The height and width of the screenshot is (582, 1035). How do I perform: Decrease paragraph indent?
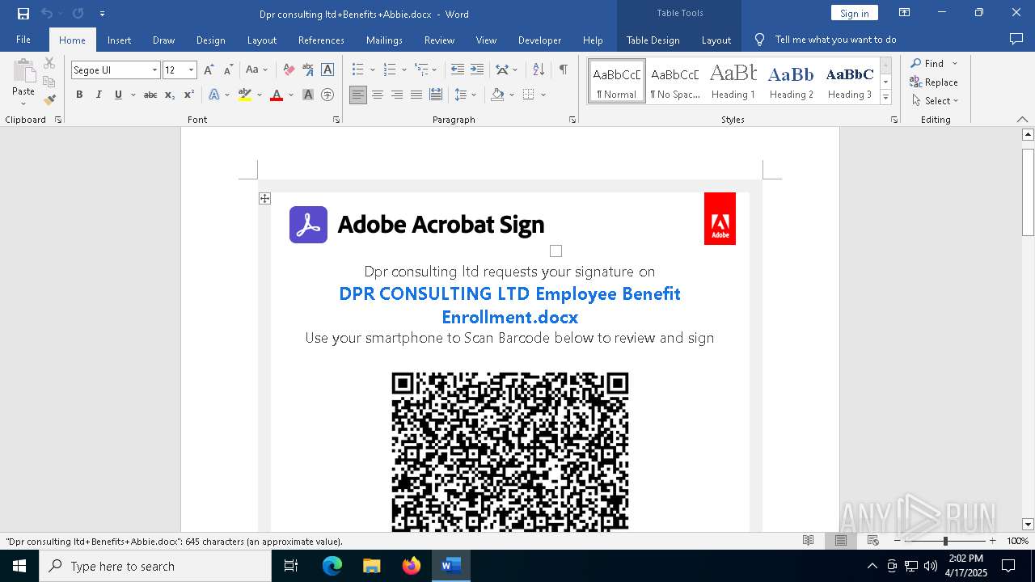tap(458, 70)
